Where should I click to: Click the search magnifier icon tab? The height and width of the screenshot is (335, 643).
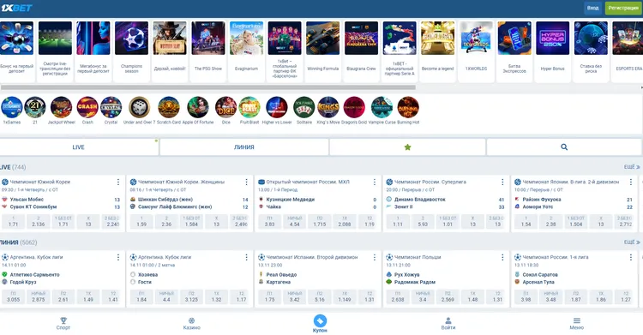[564, 147]
